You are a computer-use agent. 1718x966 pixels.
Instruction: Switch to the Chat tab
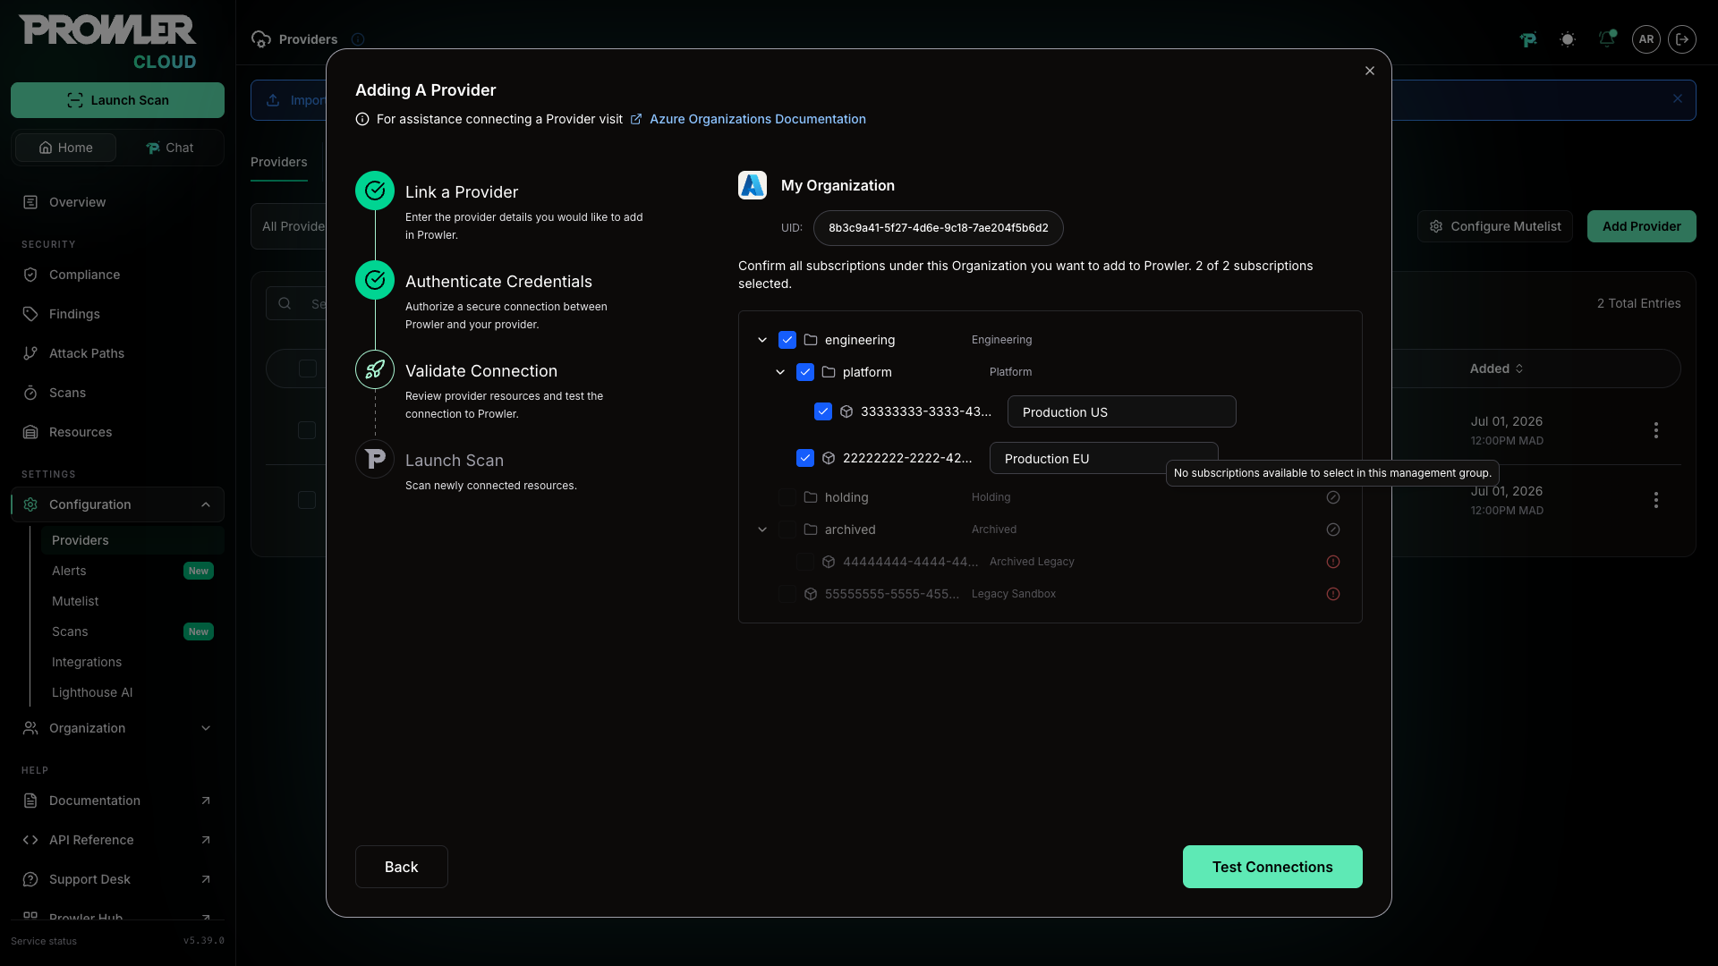(170, 148)
